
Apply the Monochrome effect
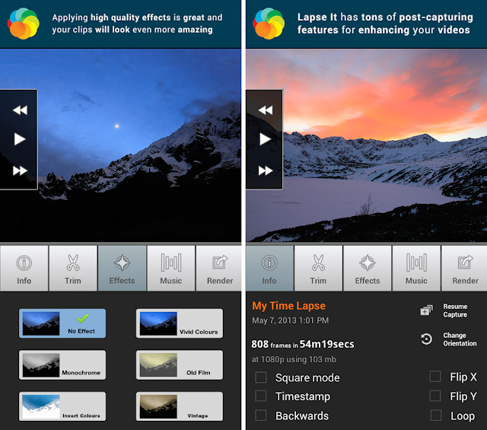pyautogui.click(x=62, y=365)
